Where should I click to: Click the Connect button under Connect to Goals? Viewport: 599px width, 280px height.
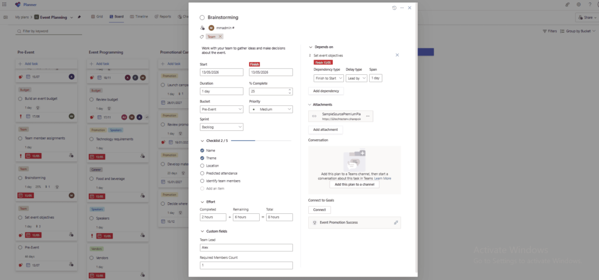[x=319, y=210]
